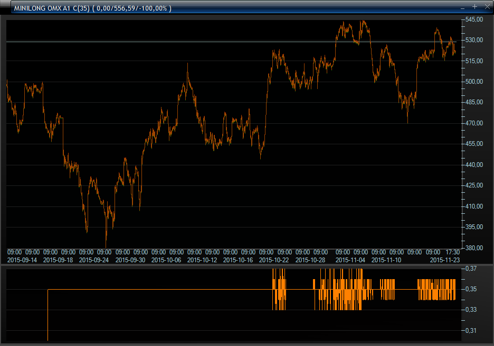The image size is (494, 346).
Task: Click the 500,00 price axis label
Action: coord(474,82)
